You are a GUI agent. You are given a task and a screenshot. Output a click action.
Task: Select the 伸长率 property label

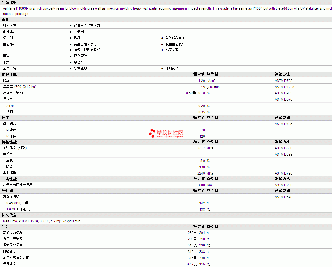[x=8, y=154]
